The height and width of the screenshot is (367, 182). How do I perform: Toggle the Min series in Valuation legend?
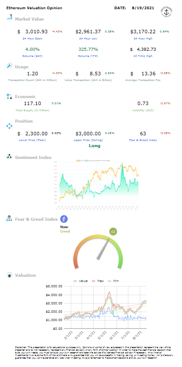pos(113,281)
